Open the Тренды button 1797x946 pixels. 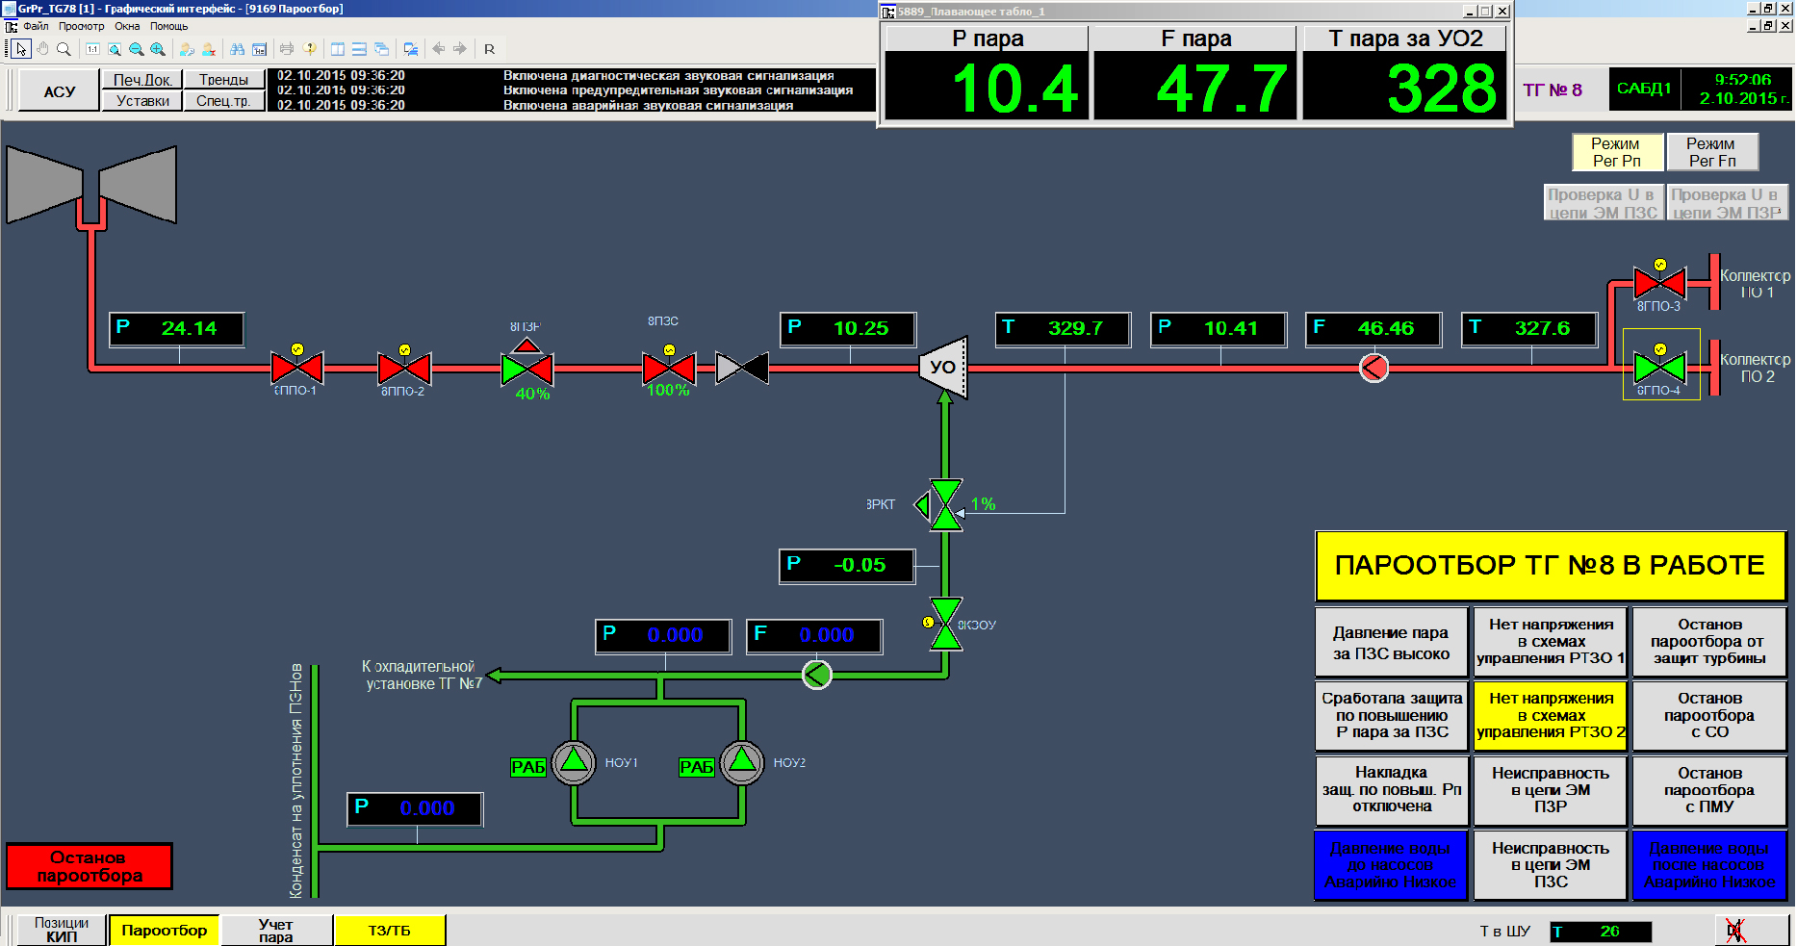click(224, 80)
